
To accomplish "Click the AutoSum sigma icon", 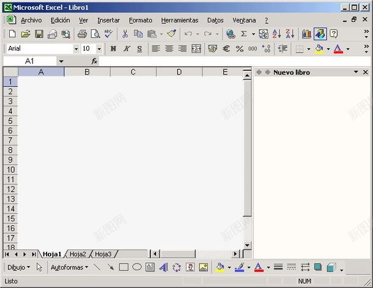I will (x=244, y=34).
